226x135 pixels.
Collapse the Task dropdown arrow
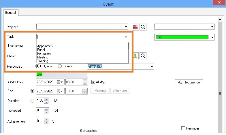126,37
